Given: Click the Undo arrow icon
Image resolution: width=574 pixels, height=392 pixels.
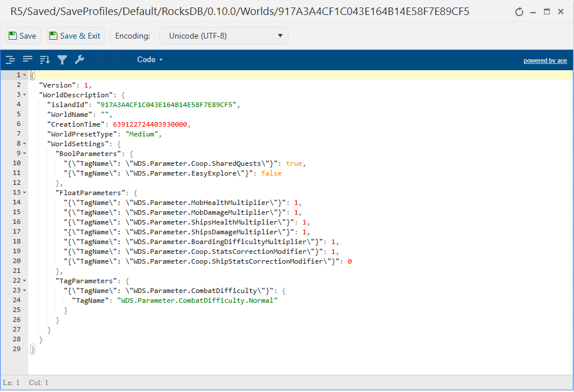Looking at the screenshot, I should (102, 59).
